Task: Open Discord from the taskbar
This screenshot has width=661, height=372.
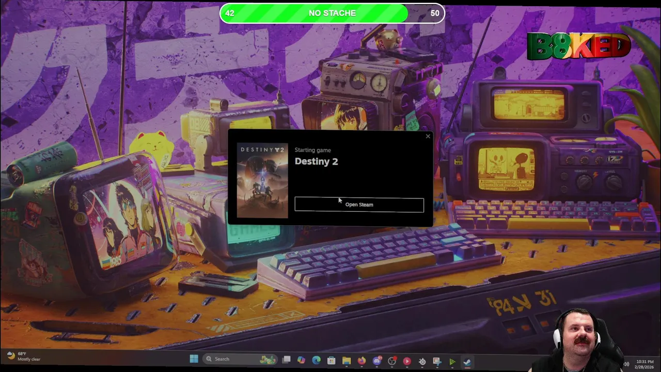Action: click(x=376, y=361)
